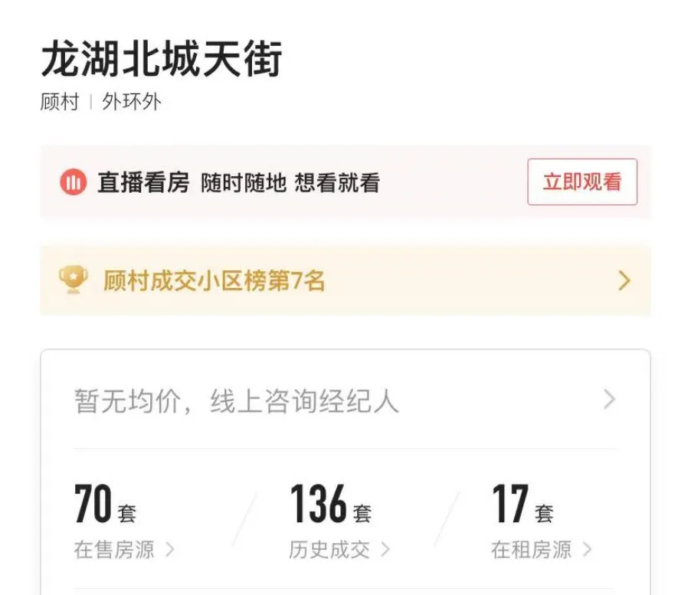Click the 136套 transaction count
The image size is (691, 595).
330,505
